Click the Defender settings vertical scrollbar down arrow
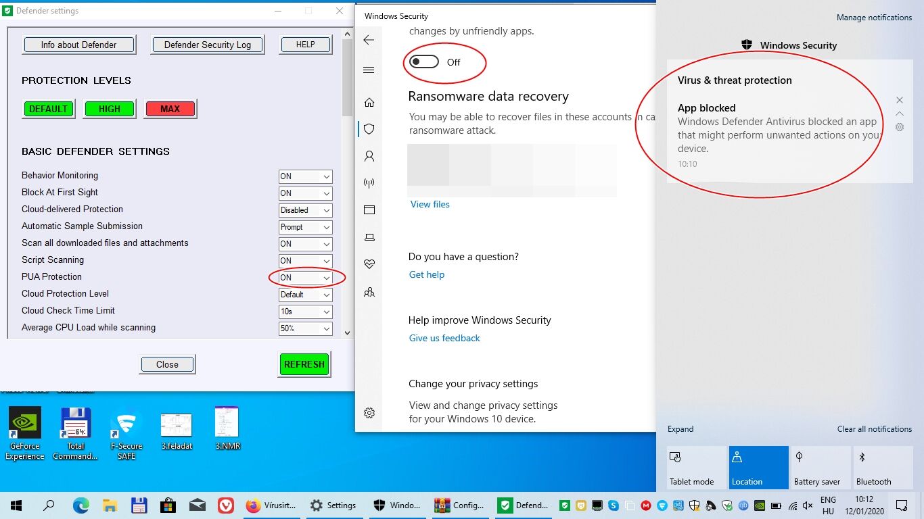 click(347, 332)
